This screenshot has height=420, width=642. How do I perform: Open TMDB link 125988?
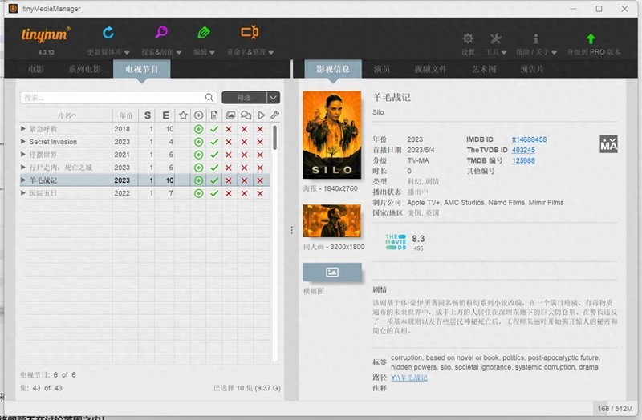[x=523, y=160]
